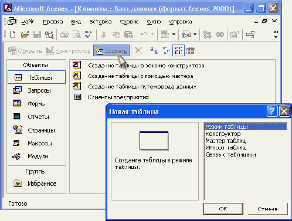
Task: Click the Print icon in toolbar
Action: pos(64,35)
